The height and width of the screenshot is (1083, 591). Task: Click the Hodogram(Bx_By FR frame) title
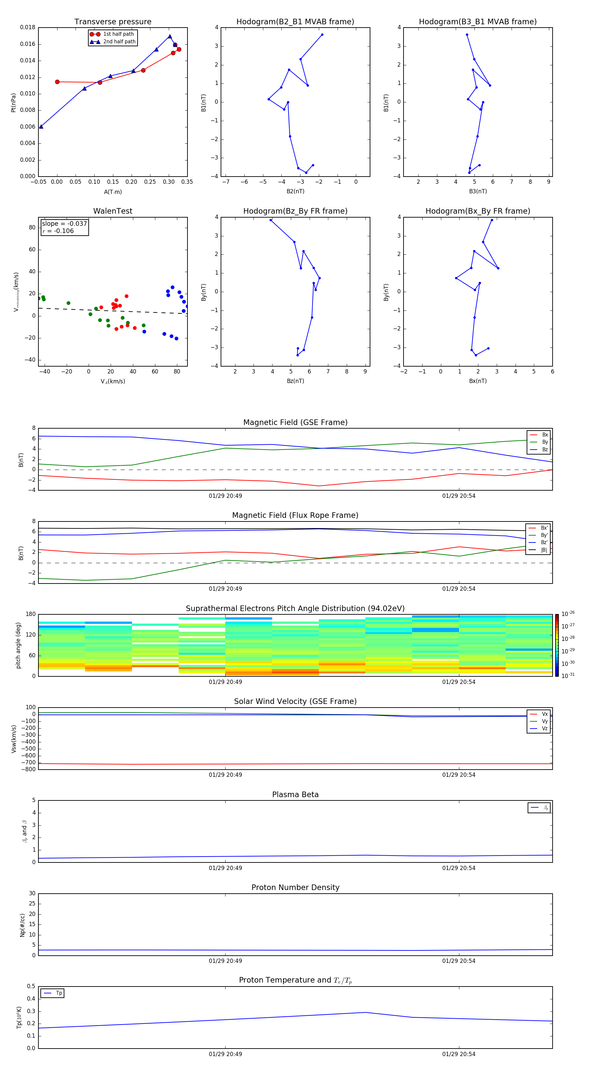point(477,211)
